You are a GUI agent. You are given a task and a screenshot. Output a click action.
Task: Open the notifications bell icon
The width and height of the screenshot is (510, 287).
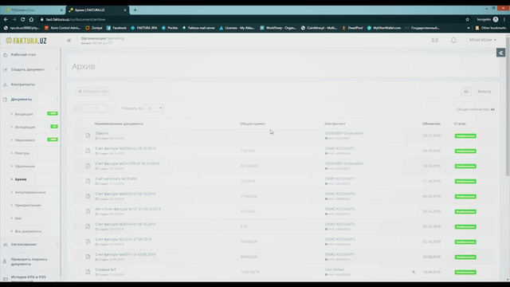point(453,40)
